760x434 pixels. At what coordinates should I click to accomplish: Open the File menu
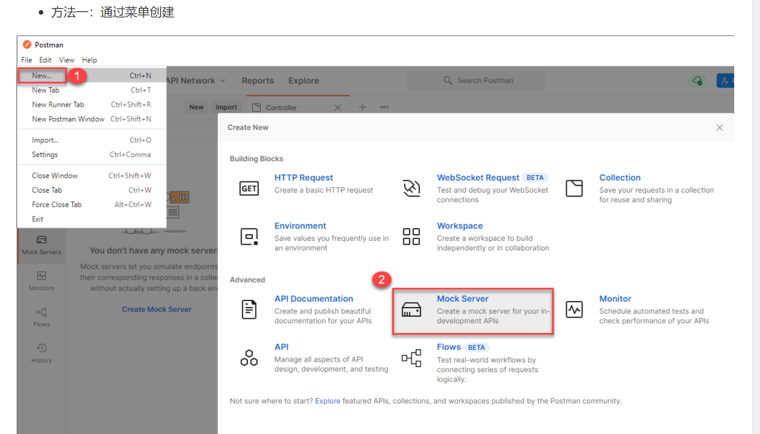(x=26, y=60)
